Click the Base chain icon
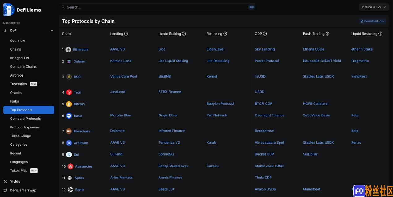The height and width of the screenshot is (197, 393). pos(69,116)
